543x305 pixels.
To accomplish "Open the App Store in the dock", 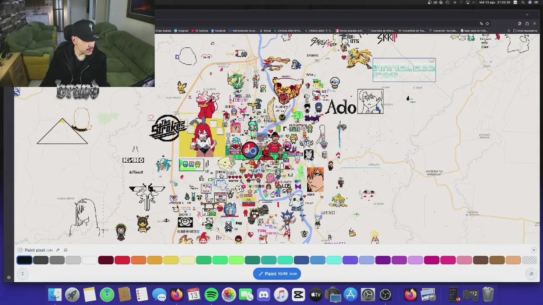I will [350, 294].
